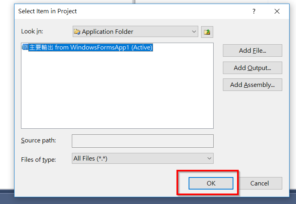Select 主要輸出 from WindowsFormsApp1 (Active) item
The width and height of the screenshot is (296, 204).
pos(90,47)
